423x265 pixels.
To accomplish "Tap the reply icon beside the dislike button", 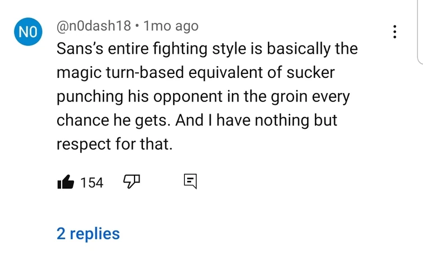I will pos(190,182).
